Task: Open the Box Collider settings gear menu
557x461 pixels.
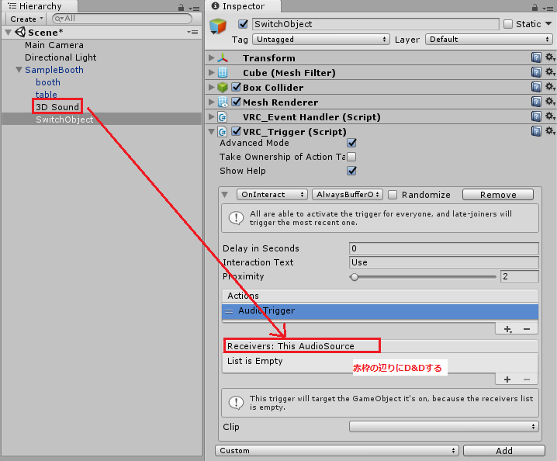Action: click(550, 88)
